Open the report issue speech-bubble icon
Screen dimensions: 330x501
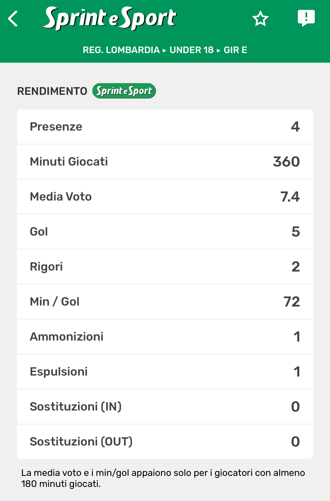tap(306, 18)
